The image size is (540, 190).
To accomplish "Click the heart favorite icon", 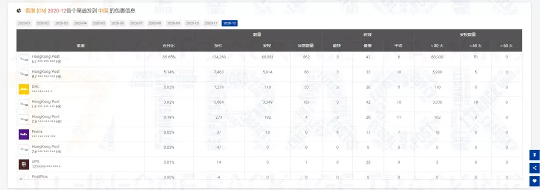I will point(534,181).
